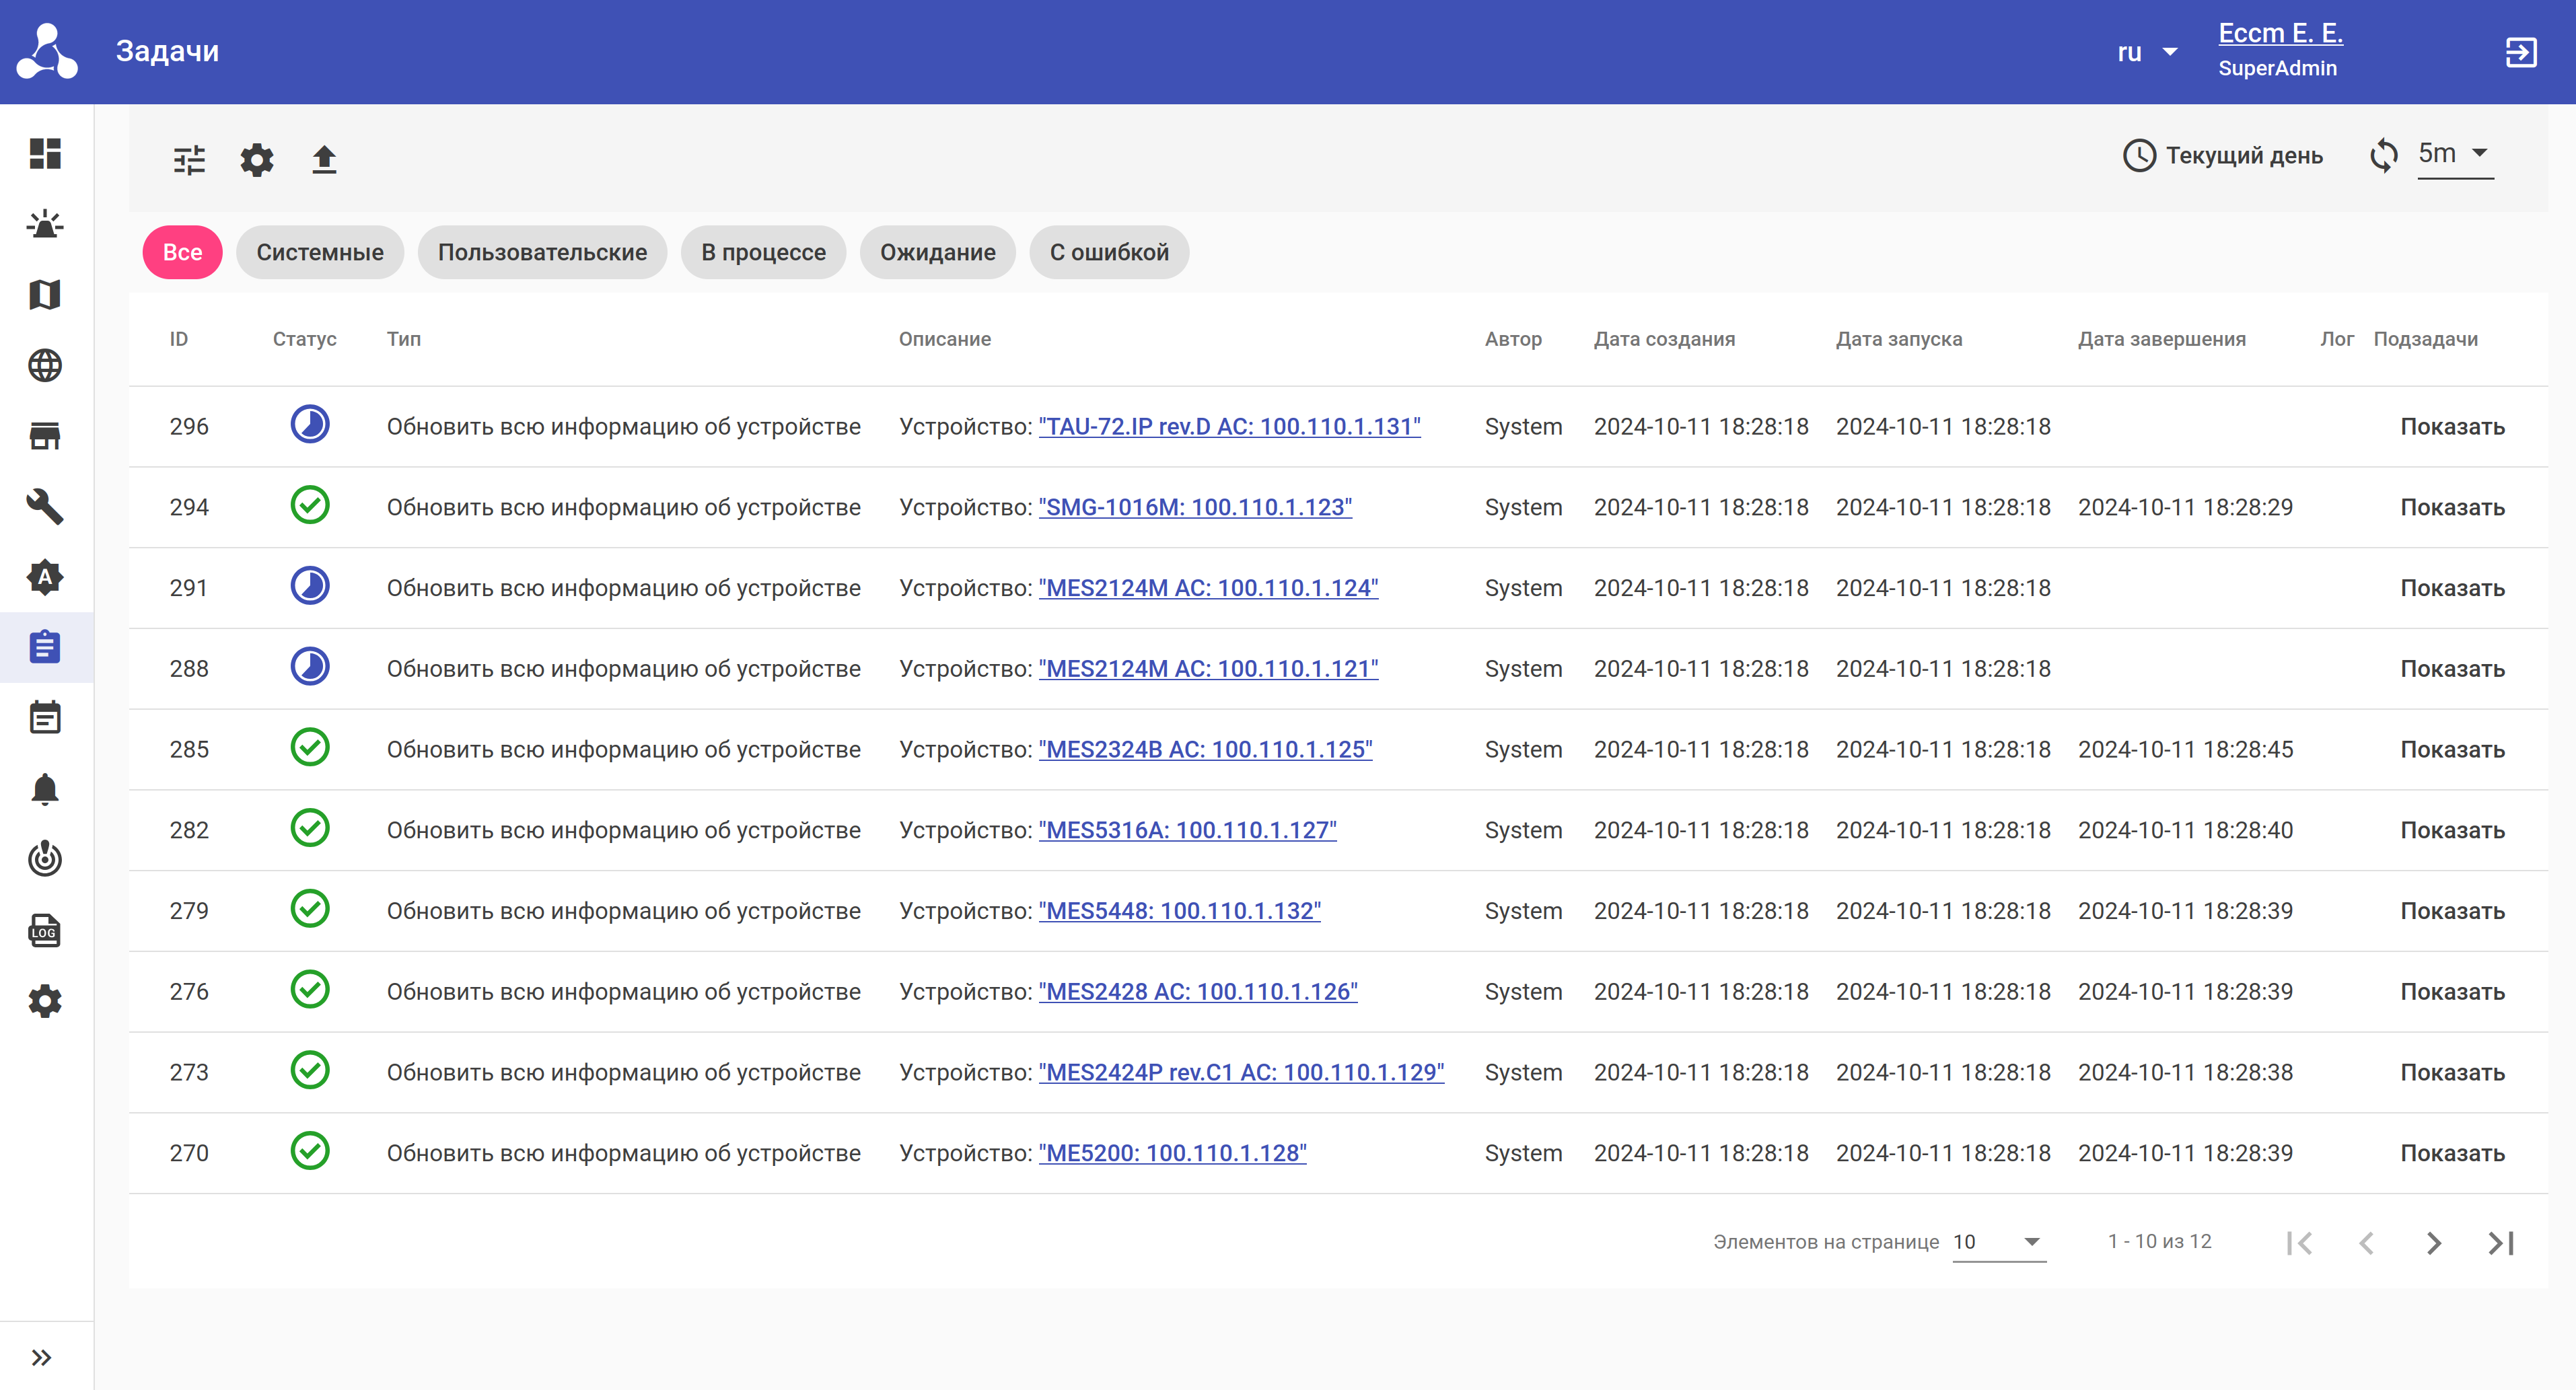
Task: Open the map icon in sidebar
Action: [x=45, y=294]
